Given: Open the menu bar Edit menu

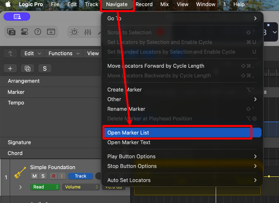Looking at the screenshot, I should [72, 4].
